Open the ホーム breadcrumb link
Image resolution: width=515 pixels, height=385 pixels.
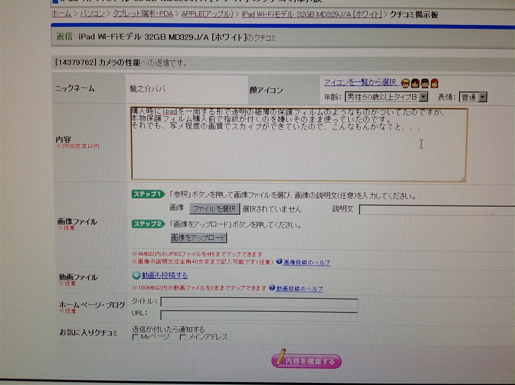tap(61, 14)
